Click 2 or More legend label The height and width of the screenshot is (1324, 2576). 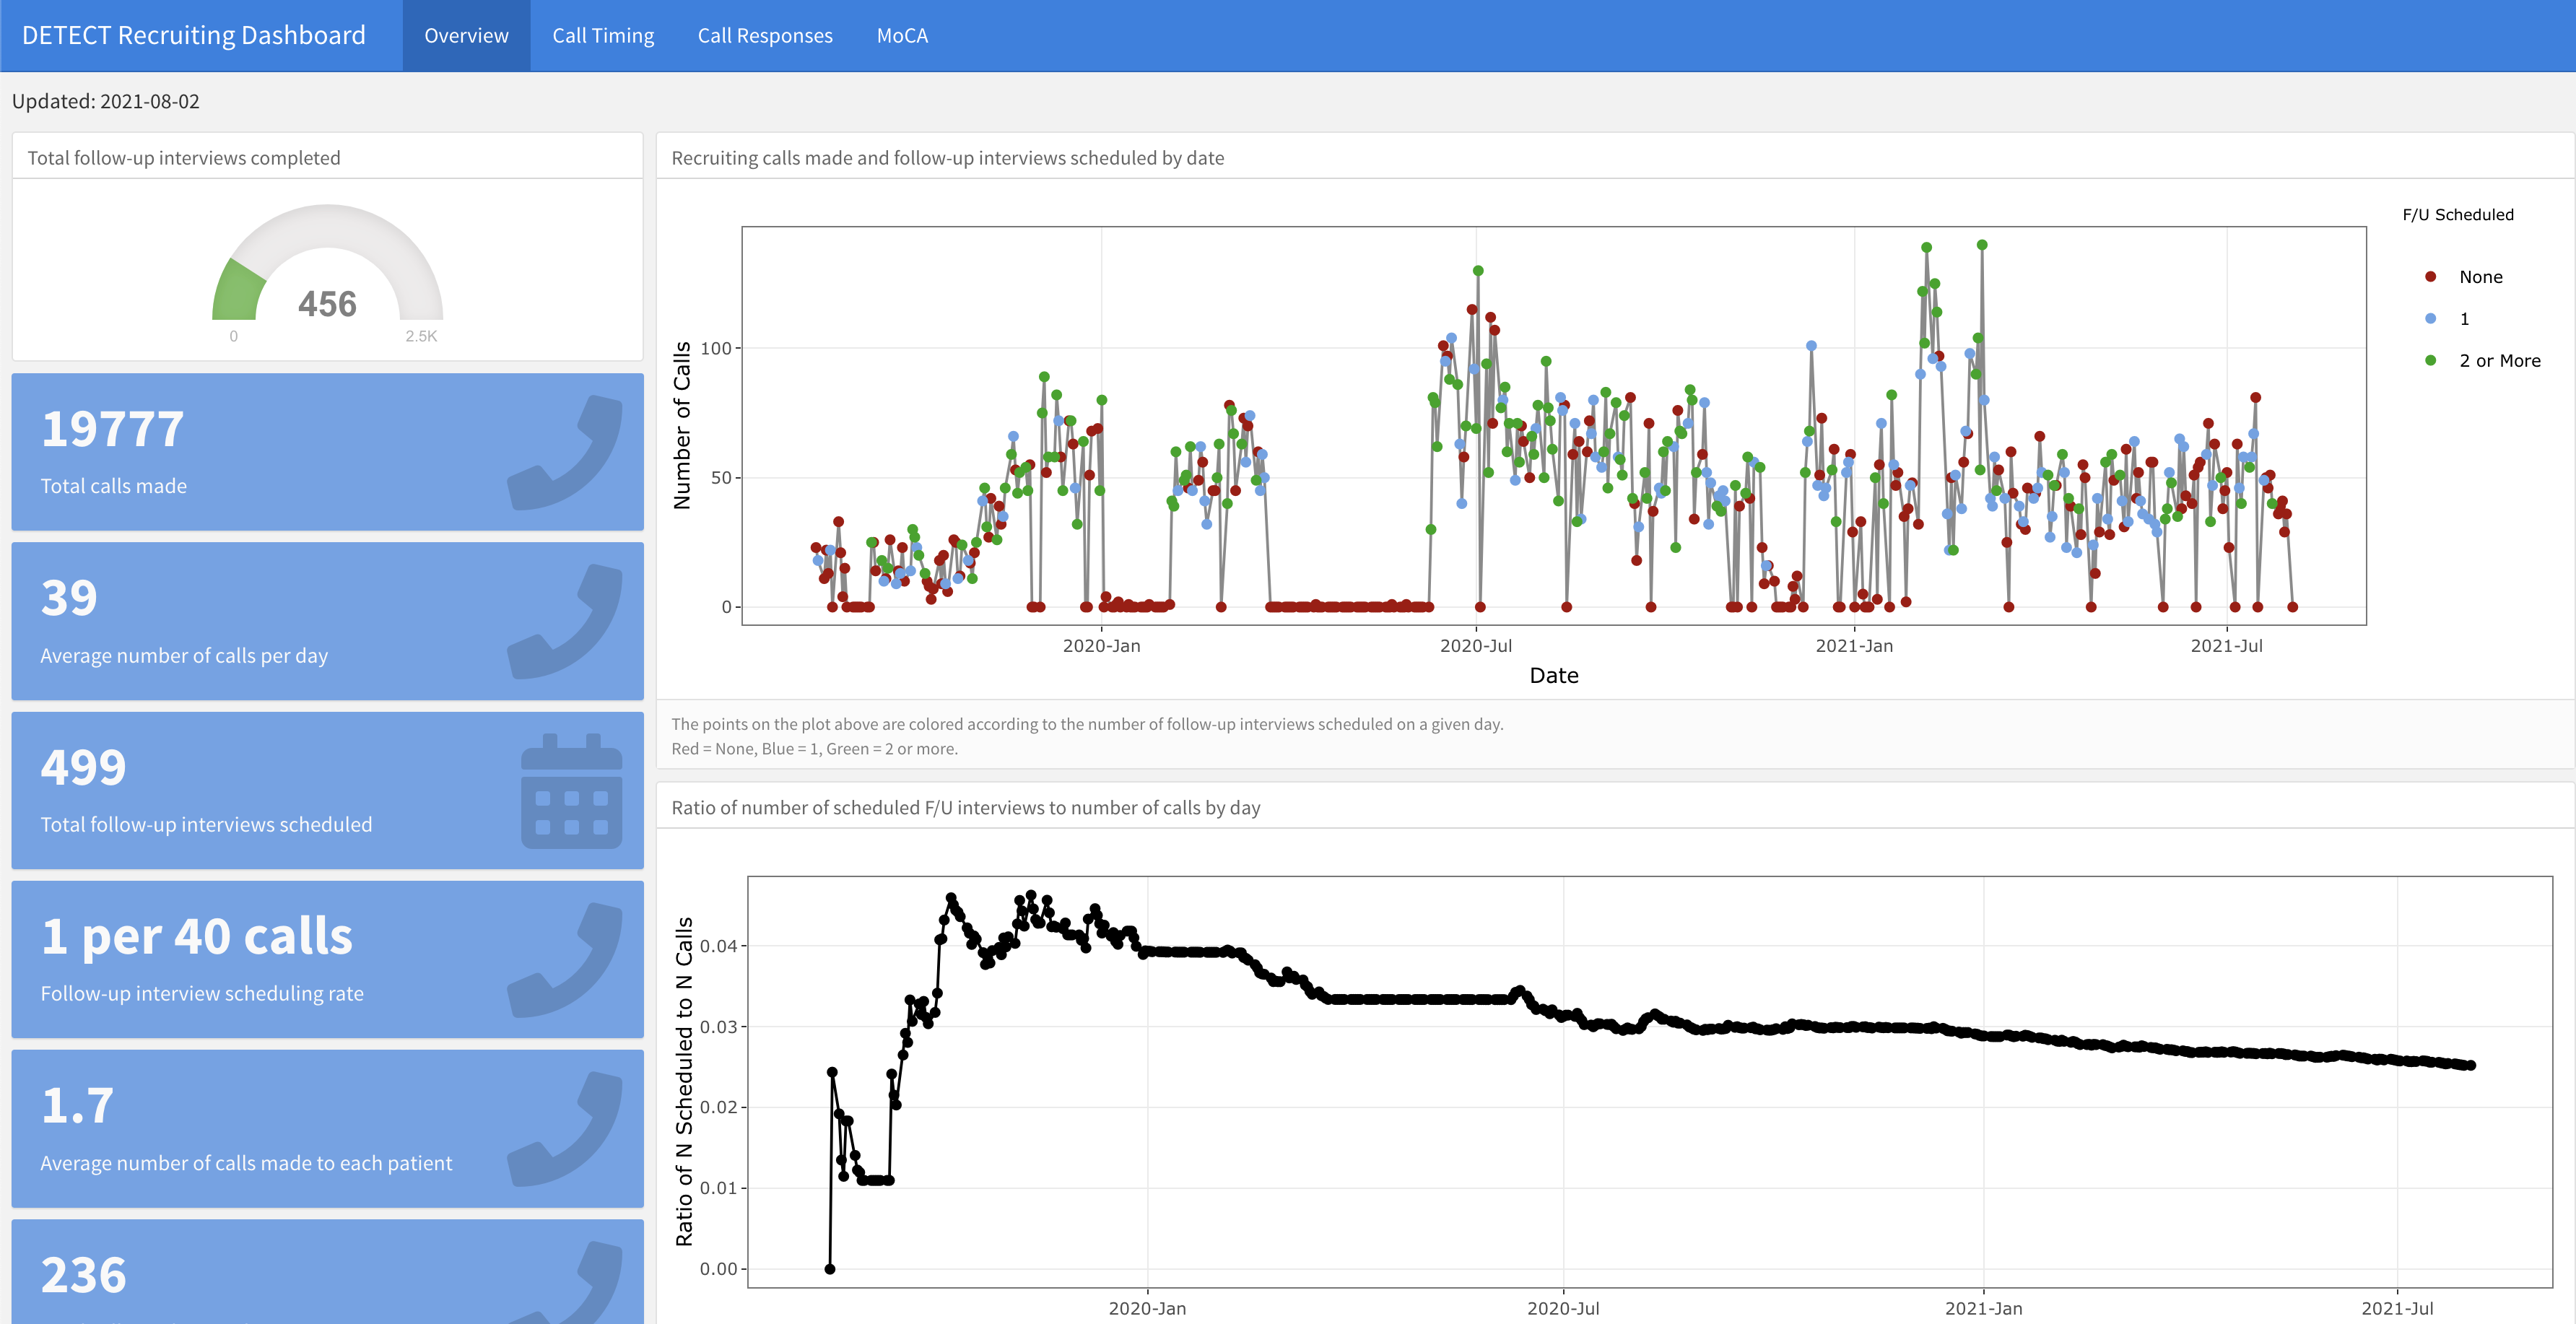[2499, 361]
